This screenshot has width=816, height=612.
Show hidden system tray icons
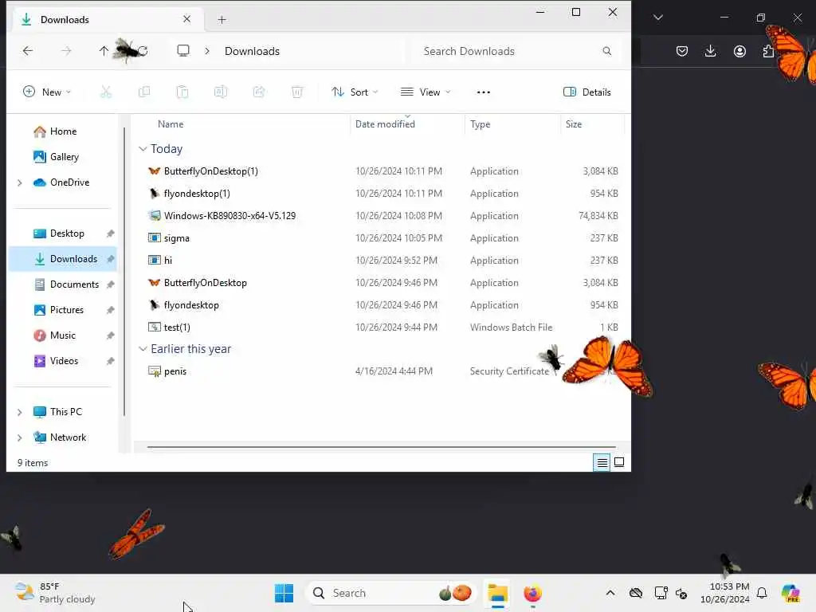pos(610,593)
